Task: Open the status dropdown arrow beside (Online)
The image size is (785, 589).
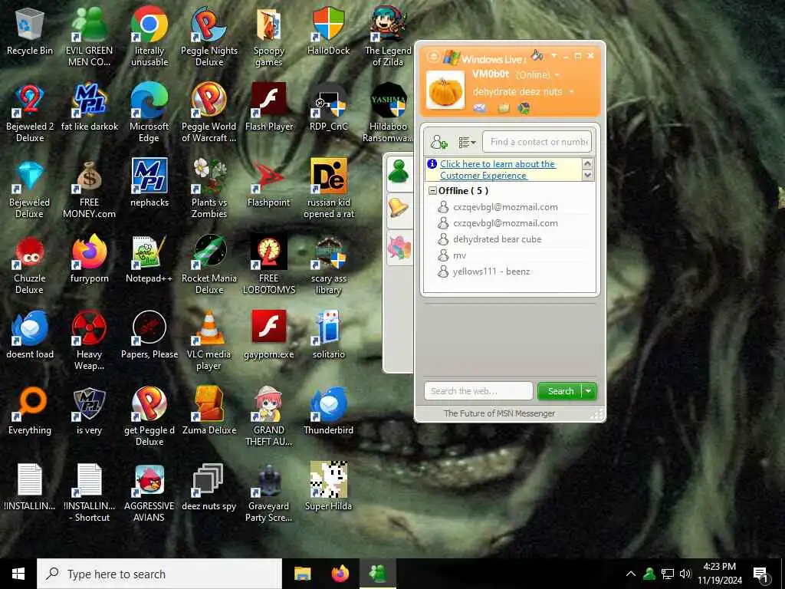Action: [557, 75]
